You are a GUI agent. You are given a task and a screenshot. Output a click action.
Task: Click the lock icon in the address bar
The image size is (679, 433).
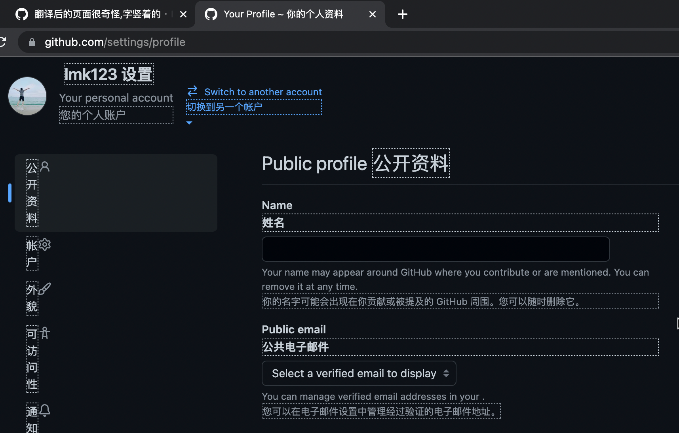pos(31,42)
